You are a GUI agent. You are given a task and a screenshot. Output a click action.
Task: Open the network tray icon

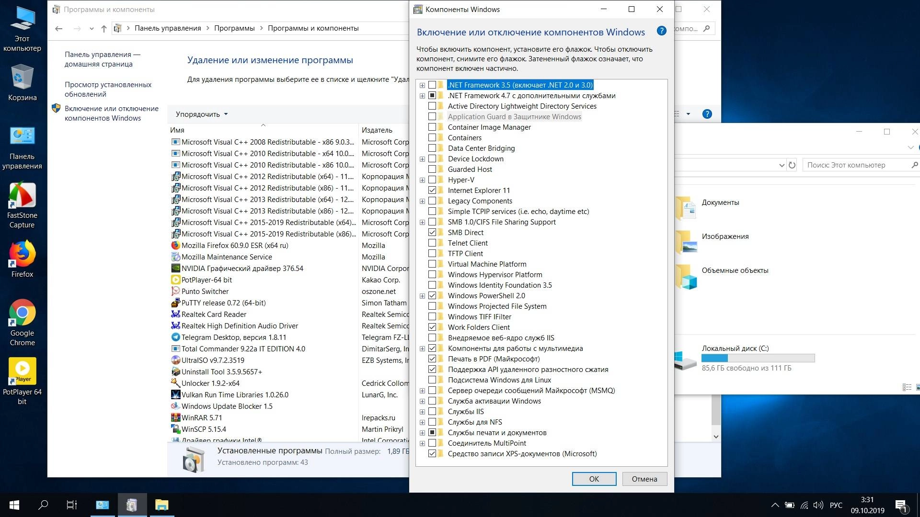804,505
